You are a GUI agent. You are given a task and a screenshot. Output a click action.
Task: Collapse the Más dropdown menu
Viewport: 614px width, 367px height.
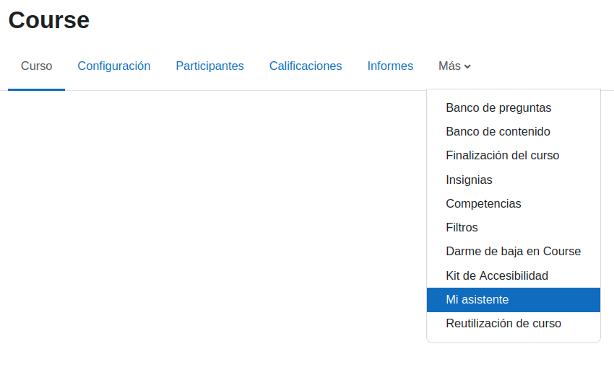(454, 66)
